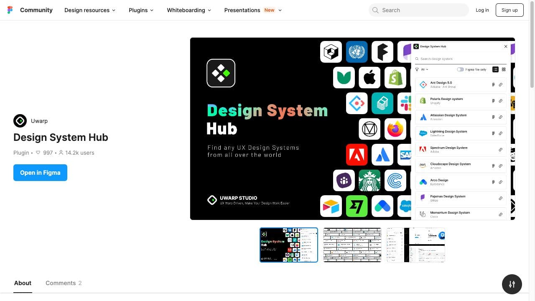The width and height of the screenshot is (535, 301).
Task: Expand the Whiteboarding menu
Action: click(x=189, y=10)
